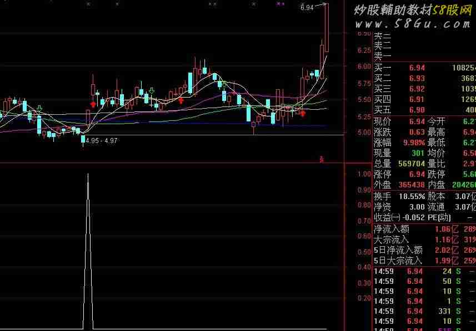
Task: Click the 0.20 indicator axis label
Action: click(364, 298)
